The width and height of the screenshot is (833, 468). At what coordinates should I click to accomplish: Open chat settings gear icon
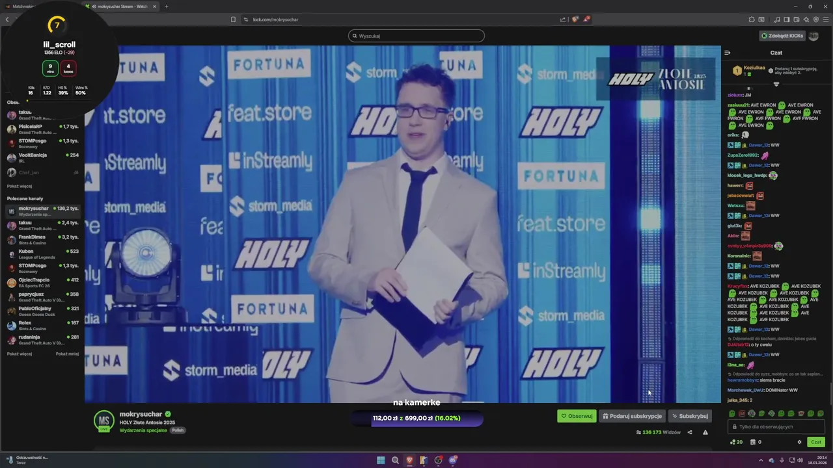(x=799, y=442)
